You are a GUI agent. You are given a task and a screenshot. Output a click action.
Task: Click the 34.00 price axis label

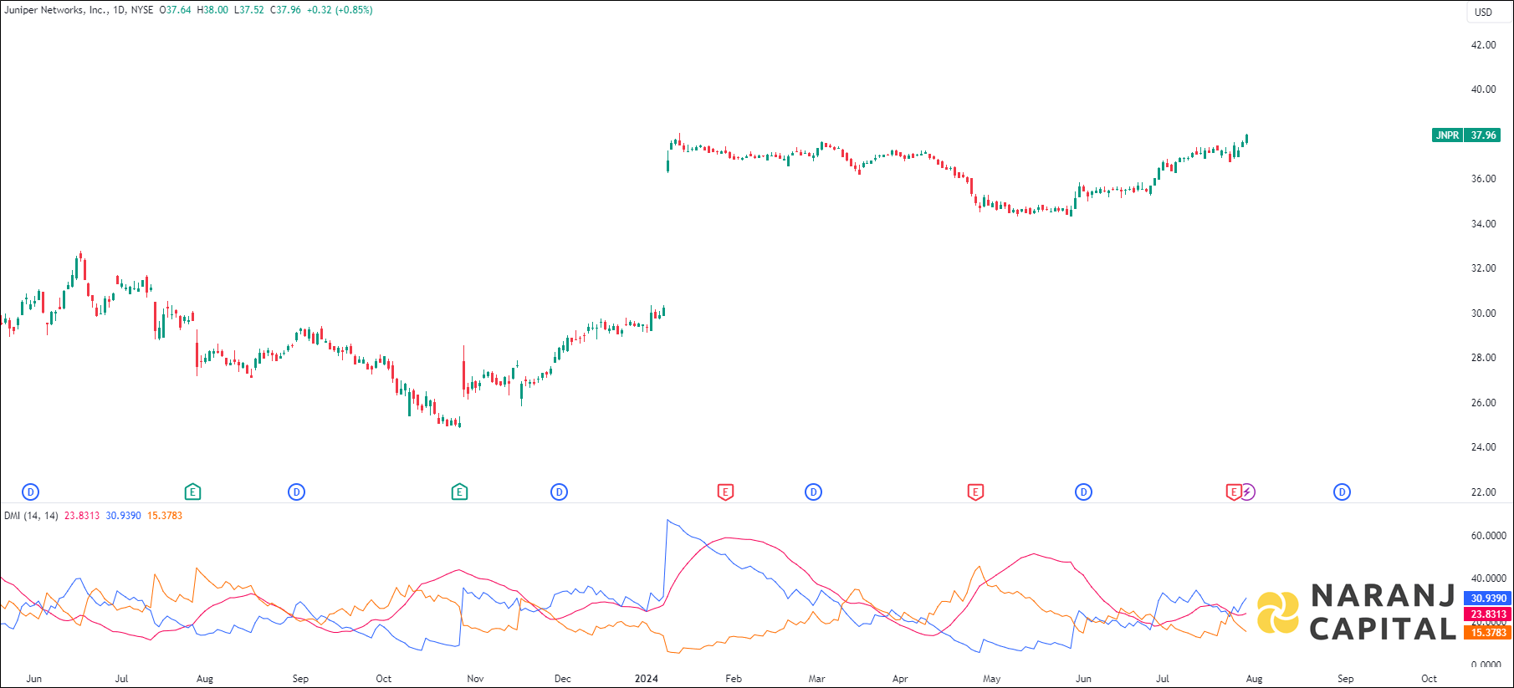[1484, 224]
